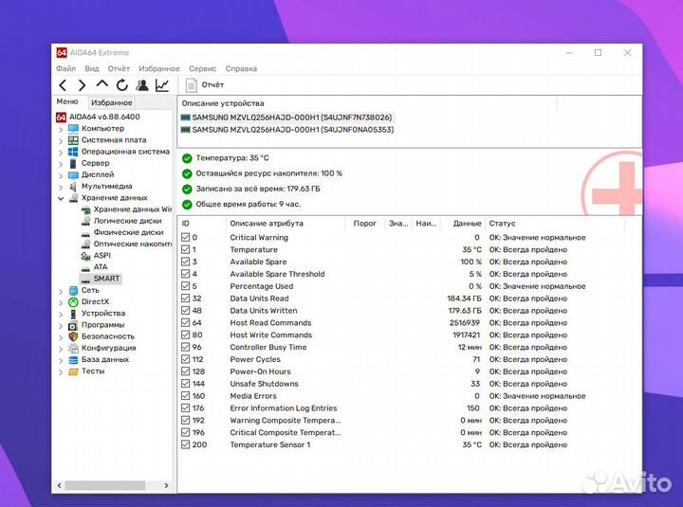This screenshot has height=507, width=683.
Task: Select the База данных tree item
Action: (99, 359)
